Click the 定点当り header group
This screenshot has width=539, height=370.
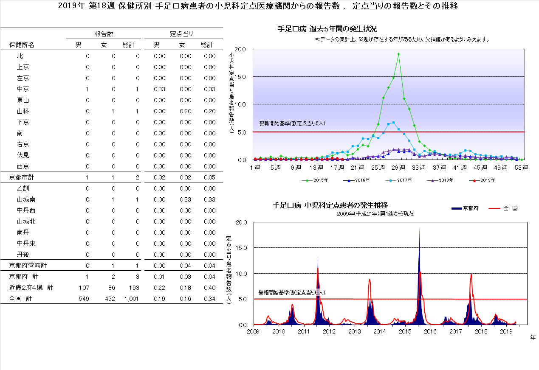[181, 34]
